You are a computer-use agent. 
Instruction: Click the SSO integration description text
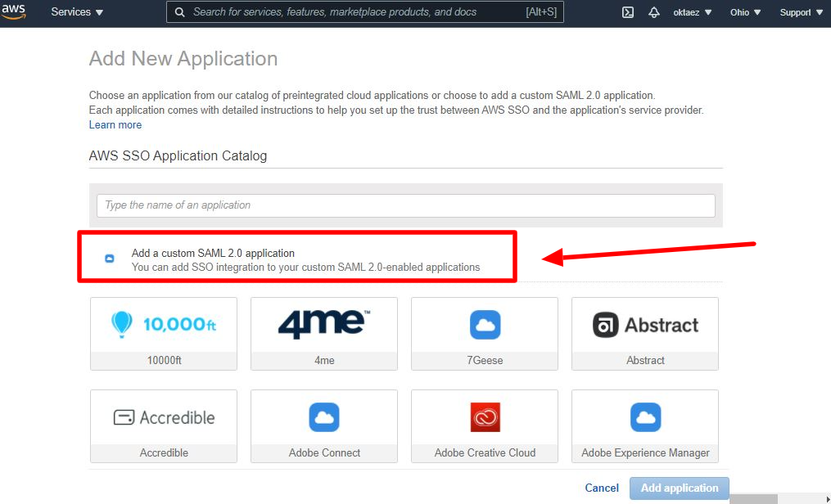click(x=305, y=268)
